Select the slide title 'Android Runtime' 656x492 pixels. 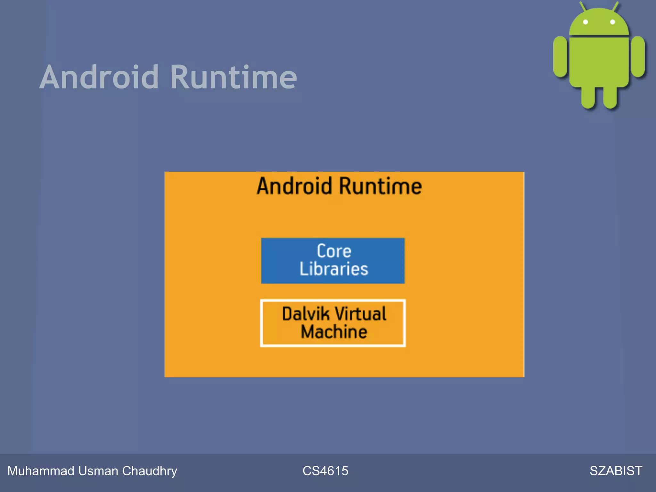(x=168, y=77)
